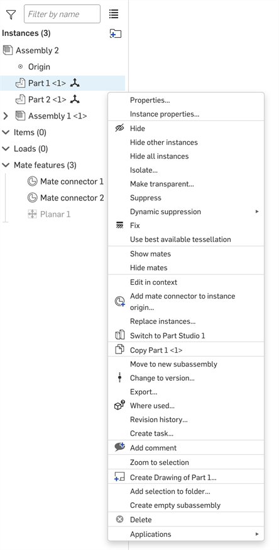Click the filter funnel icon
Image resolution: width=279 pixels, height=550 pixels.
pyautogui.click(x=11, y=14)
